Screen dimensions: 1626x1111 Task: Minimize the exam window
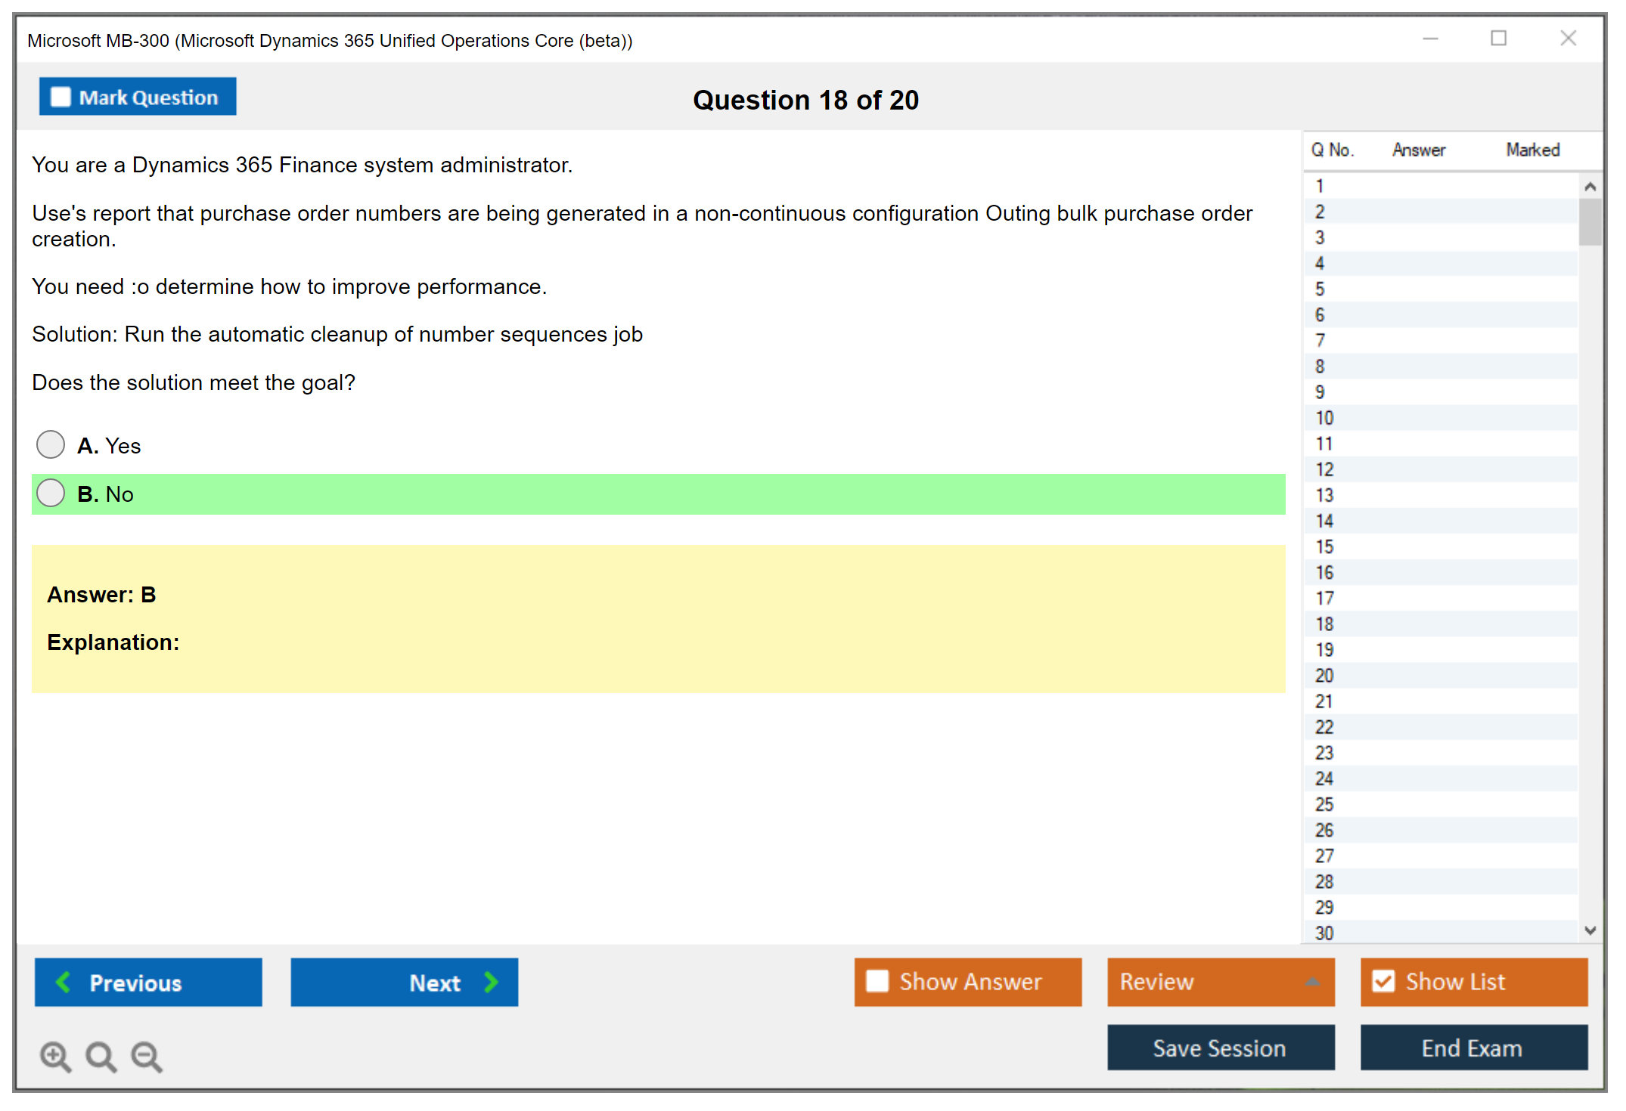[x=1430, y=39]
